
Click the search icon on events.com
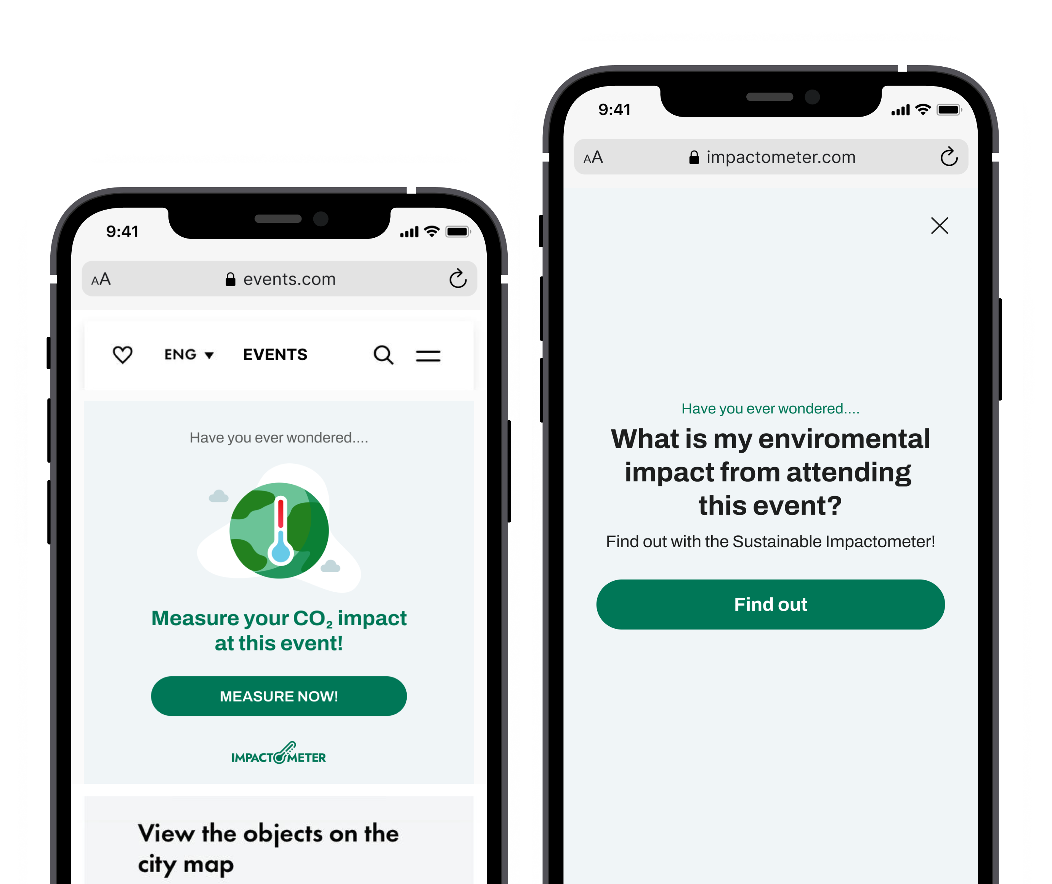384,355
